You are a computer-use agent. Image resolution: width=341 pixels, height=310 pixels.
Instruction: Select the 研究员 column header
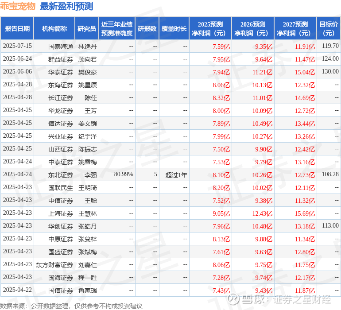point(87,28)
